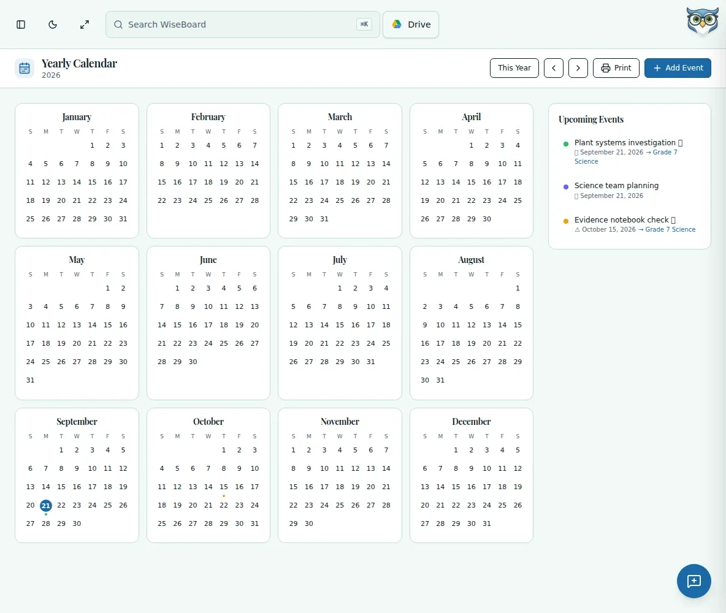
Task: Click the Upcoming Events heading
Action: (591, 120)
